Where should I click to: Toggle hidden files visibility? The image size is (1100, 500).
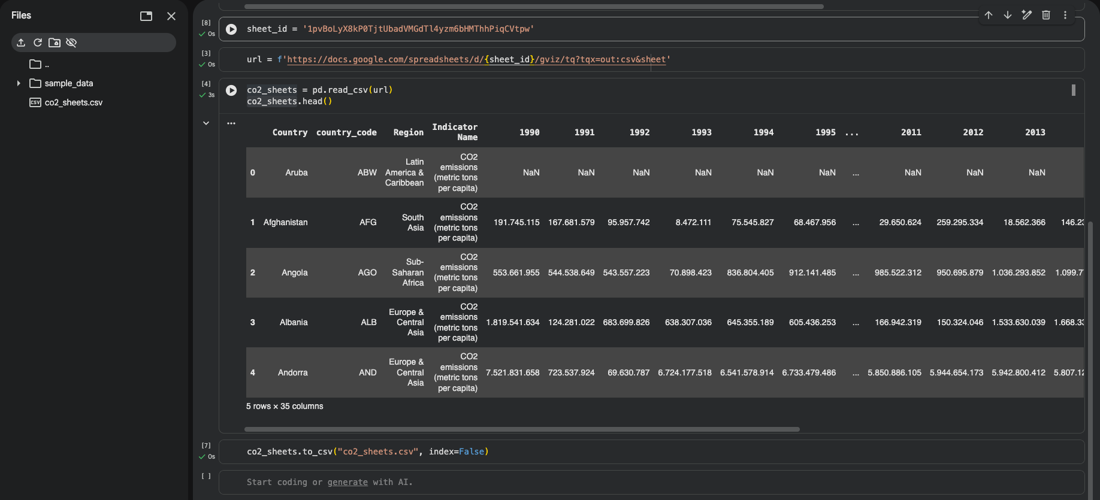tap(71, 43)
